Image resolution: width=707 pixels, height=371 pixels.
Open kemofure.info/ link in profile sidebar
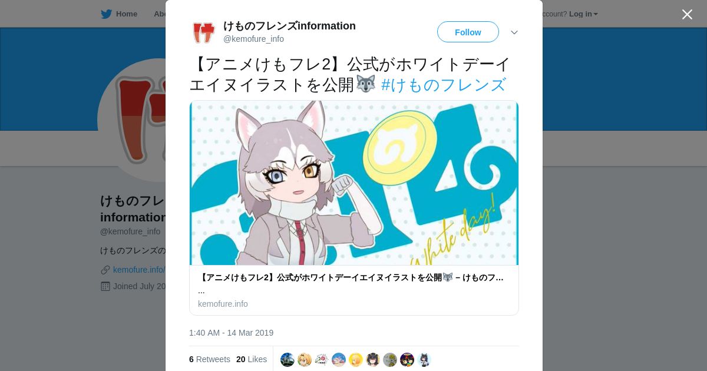(x=139, y=270)
